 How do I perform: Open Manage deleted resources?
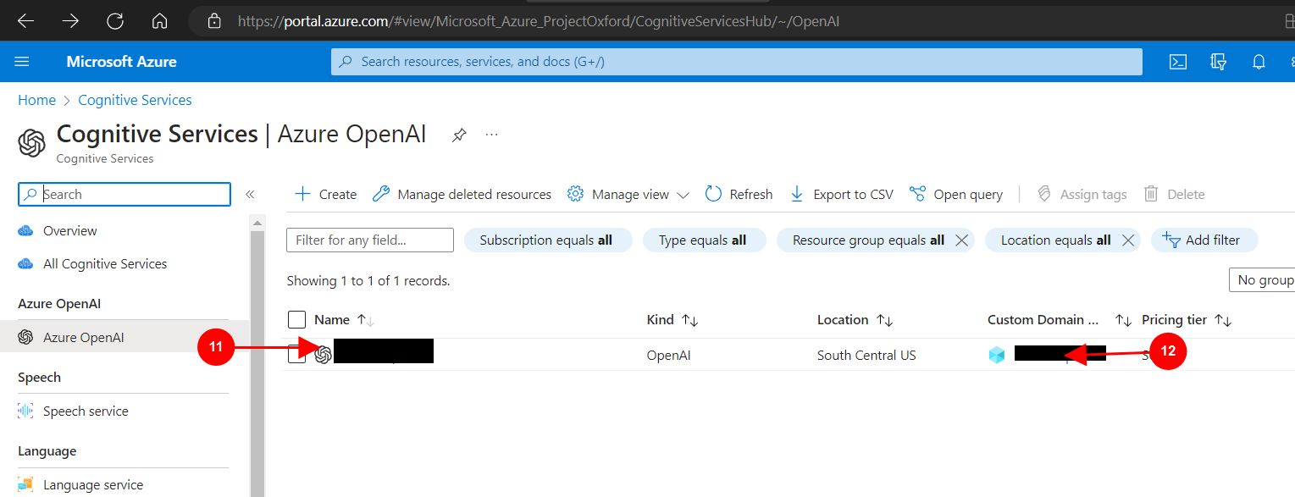(462, 194)
